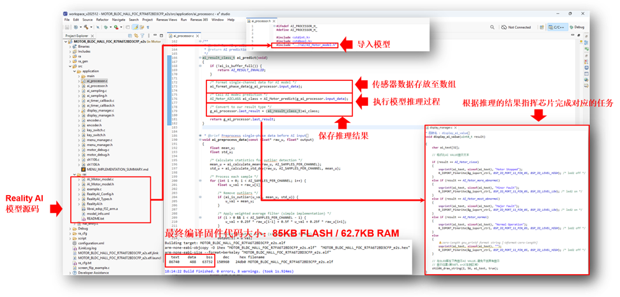Collapse the src folder node
The height and width of the screenshot is (297, 620).
click(x=70, y=66)
